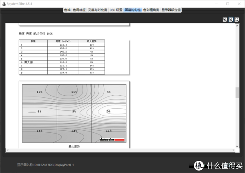The height and width of the screenshot is (173, 245).
Task: Zoom out with the magnifier minus icon
Action: (x=231, y=20)
